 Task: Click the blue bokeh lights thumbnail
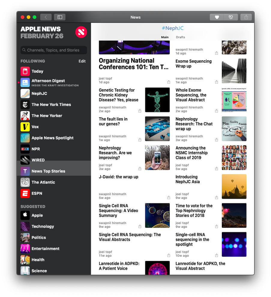click(234, 244)
